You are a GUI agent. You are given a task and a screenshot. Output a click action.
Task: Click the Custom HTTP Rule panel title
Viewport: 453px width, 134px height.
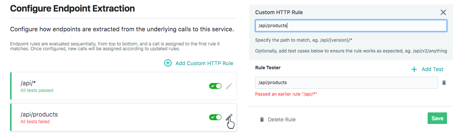(279, 12)
